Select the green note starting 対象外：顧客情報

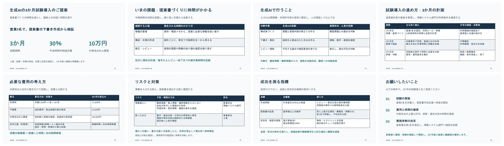(299, 61)
